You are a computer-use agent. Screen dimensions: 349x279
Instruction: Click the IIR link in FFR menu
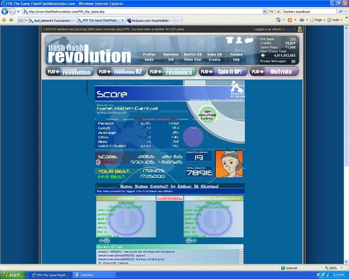[171, 60]
